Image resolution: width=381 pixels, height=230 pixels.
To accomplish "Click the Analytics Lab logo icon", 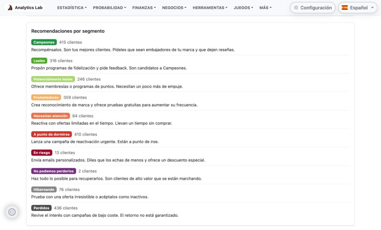I will coord(10,7).
